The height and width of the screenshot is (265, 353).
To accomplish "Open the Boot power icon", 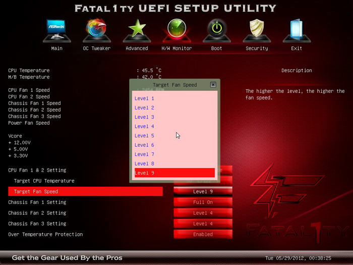I will coord(216,31).
